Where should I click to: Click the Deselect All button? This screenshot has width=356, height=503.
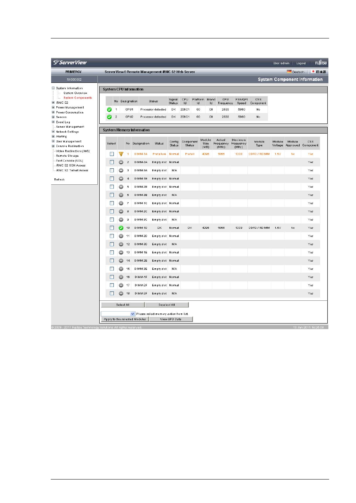pyautogui.click(x=167, y=305)
